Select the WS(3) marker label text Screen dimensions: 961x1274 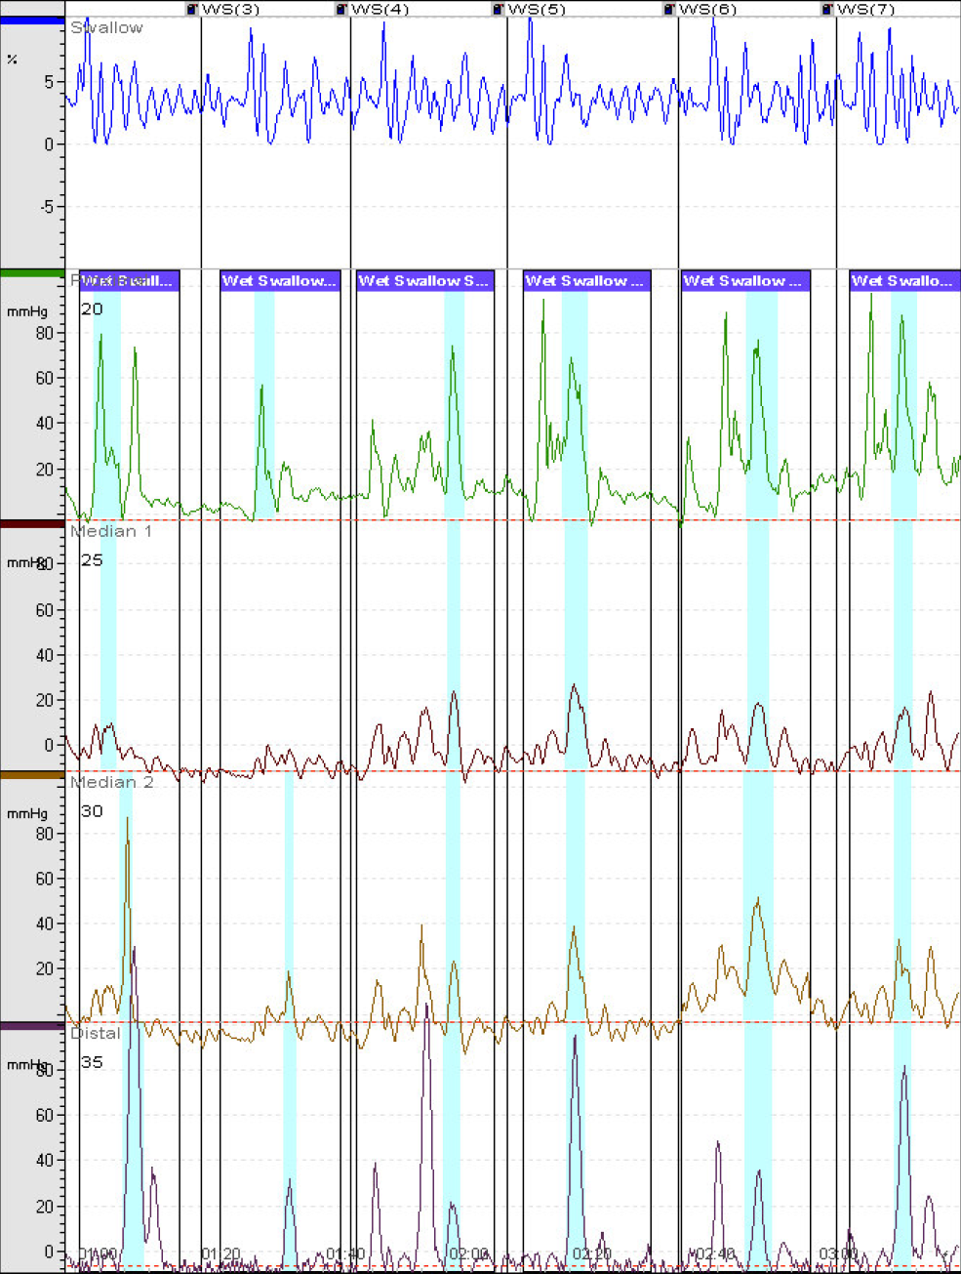(230, 9)
